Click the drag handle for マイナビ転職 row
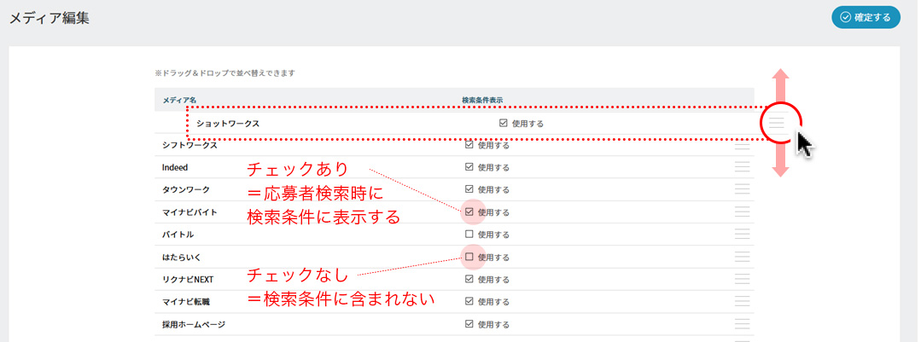This screenshot has height=342, width=921. click(742, 301)
